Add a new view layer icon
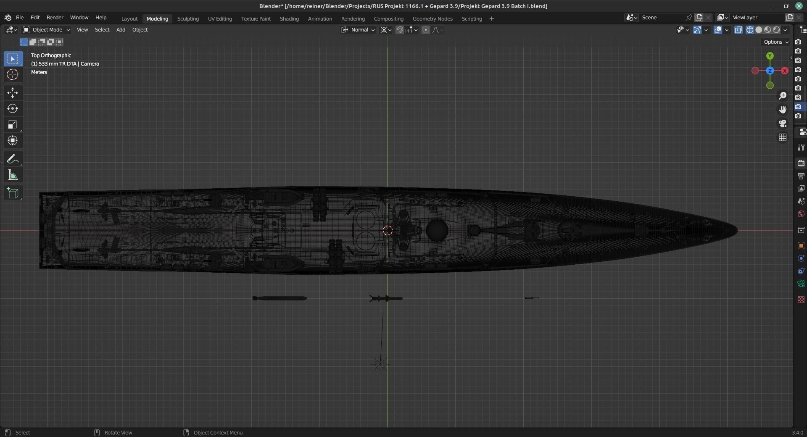This screenshot has height=437, width=807. 789,18
